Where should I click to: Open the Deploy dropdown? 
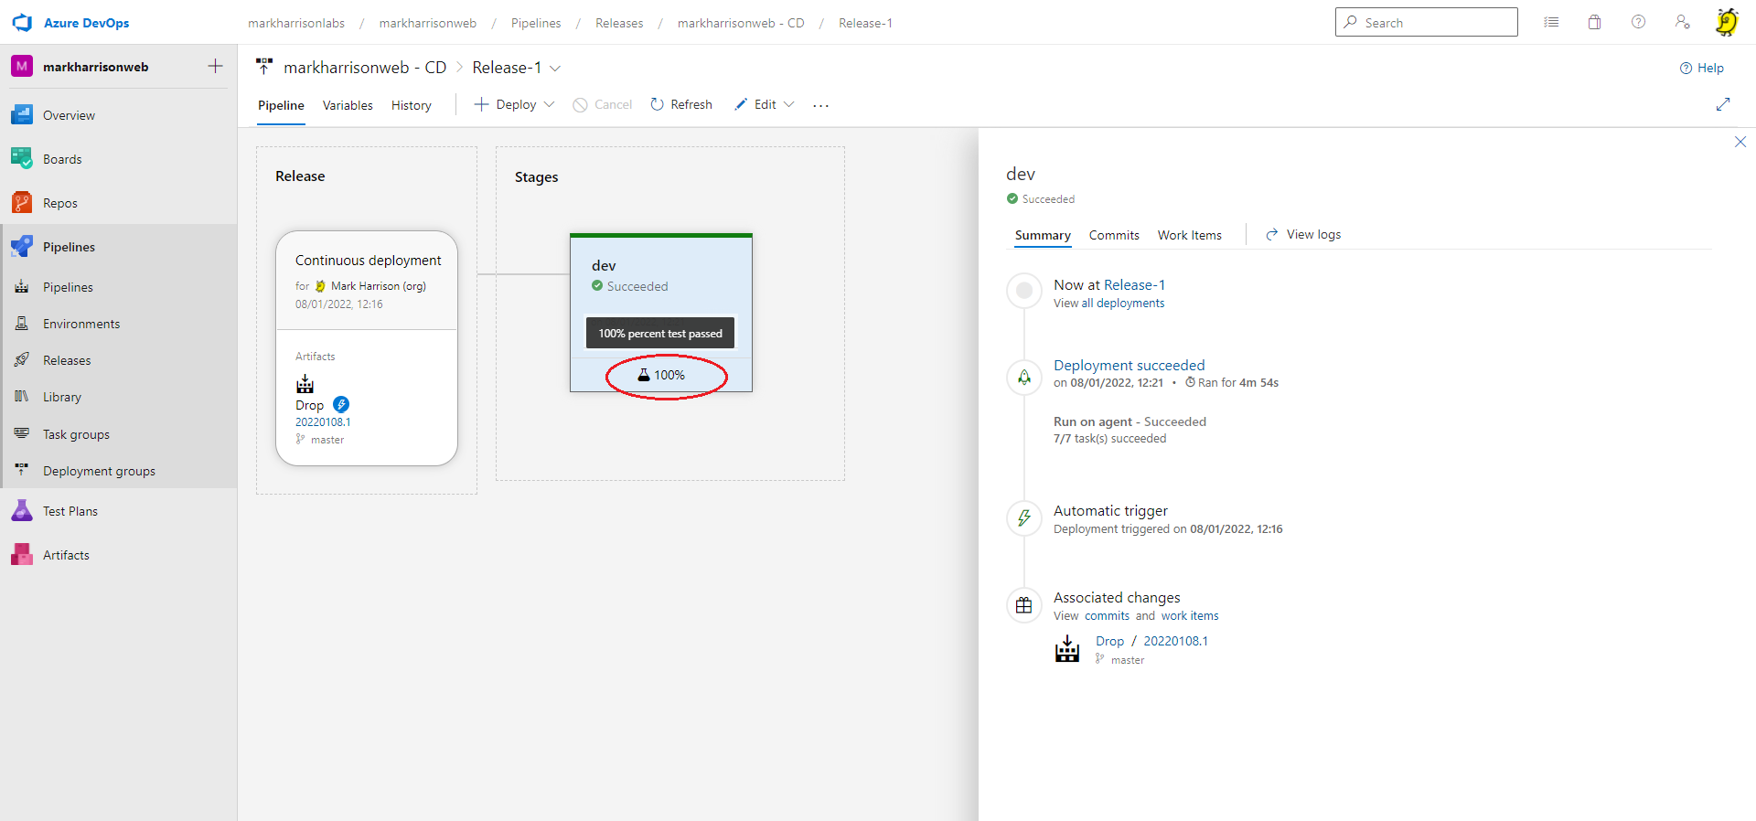coord(515,104)
